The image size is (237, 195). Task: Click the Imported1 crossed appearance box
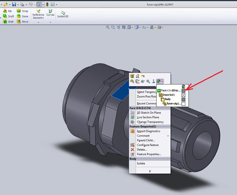184,95
